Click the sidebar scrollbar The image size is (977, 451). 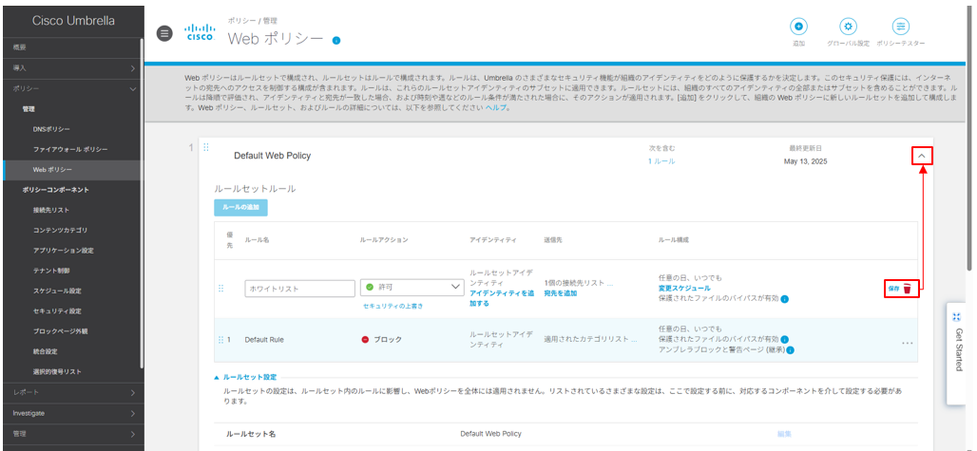142,202
